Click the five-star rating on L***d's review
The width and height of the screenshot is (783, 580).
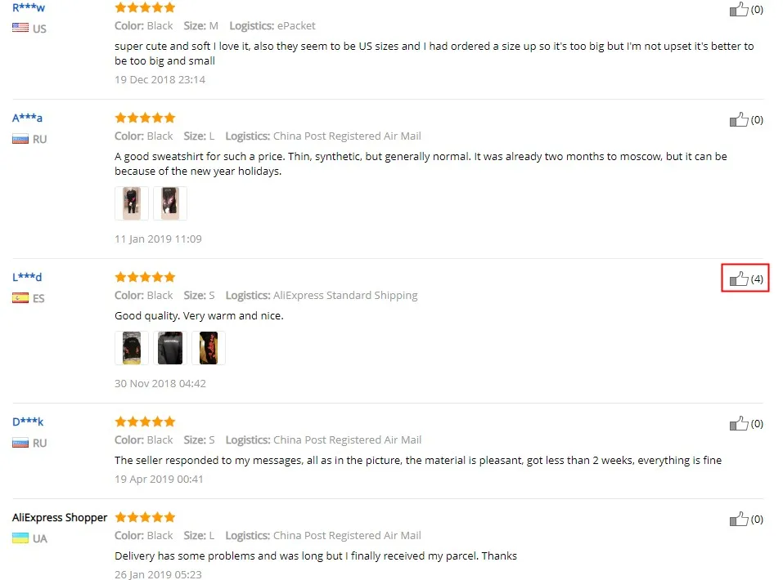point(145,277)
